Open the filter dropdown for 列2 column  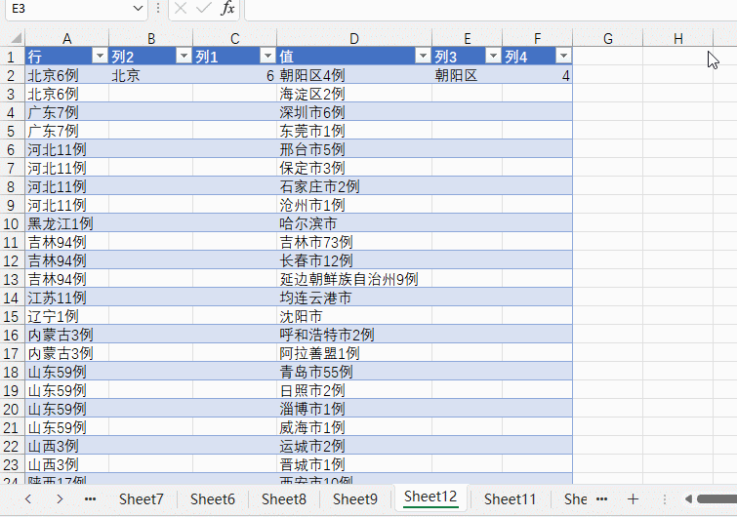(x=184, y=57)
